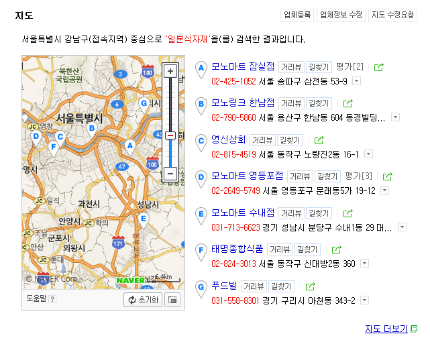Screen dimensions: 430x340
Task: Select the A marker icon beside 모노마트 잠실점
Action: tap(201, 68)
